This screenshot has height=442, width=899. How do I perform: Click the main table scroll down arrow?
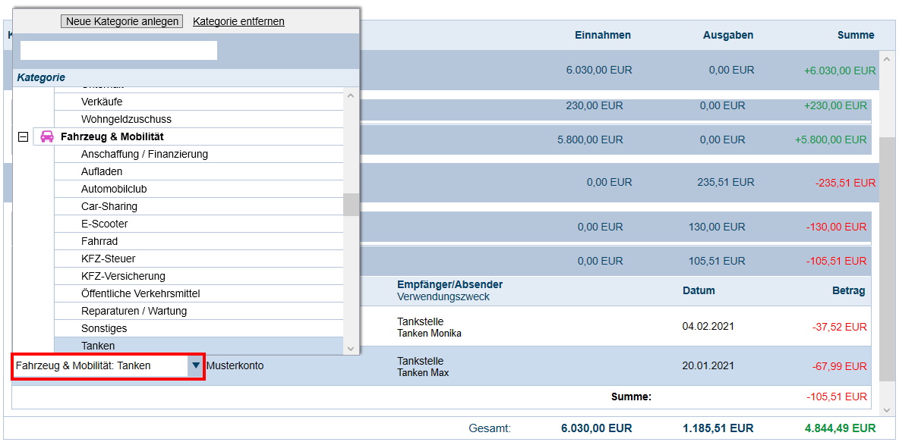click(x=886, y=409)
